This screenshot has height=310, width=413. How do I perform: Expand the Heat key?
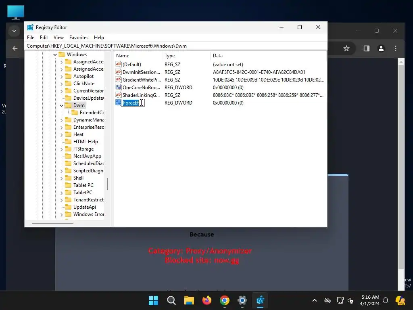(61, 134)
